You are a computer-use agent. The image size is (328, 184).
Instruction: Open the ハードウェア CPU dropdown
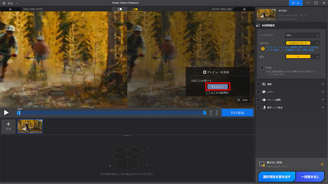(302, 35)
